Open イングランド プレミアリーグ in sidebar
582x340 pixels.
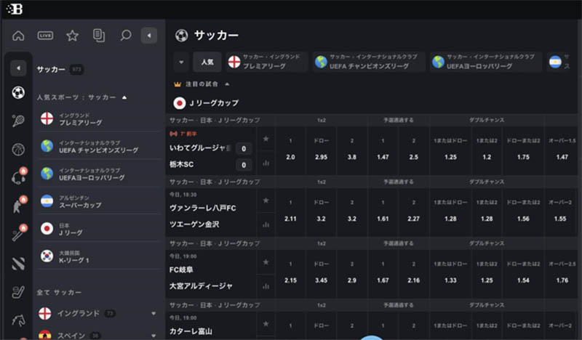click(x=98, y=119)
